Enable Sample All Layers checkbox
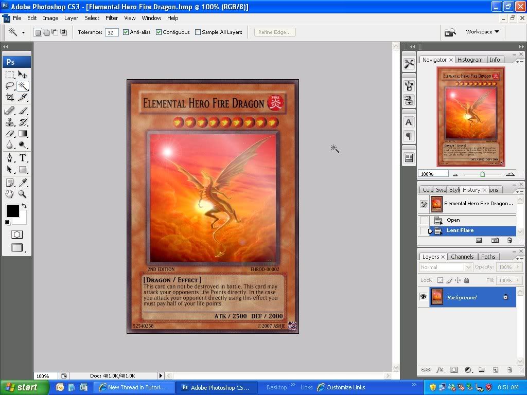Viewport: 527px width, 395px height. click(198, 32)
